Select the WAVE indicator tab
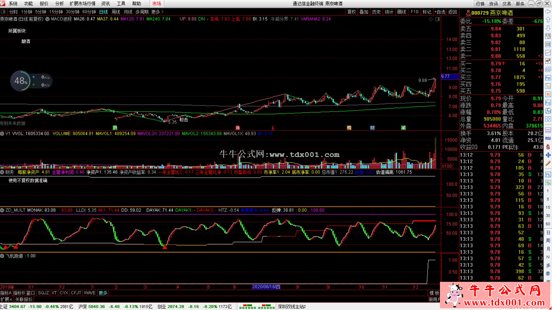552x310 pixels. (x=90, y=293)
